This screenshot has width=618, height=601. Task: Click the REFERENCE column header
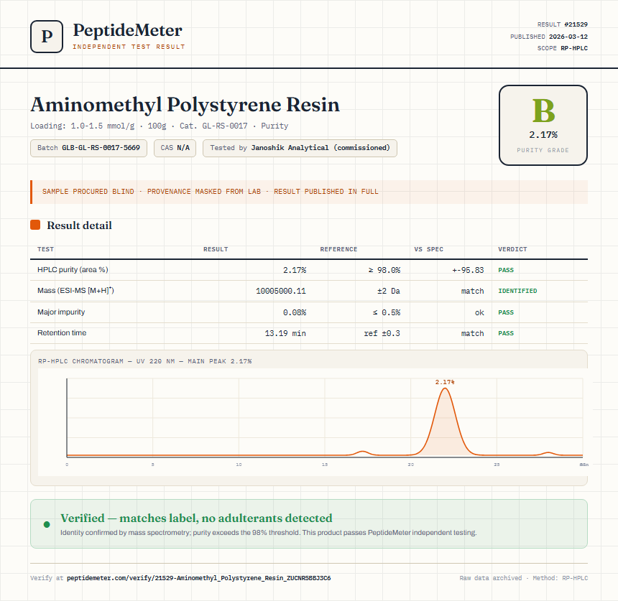tap(338, 249)
